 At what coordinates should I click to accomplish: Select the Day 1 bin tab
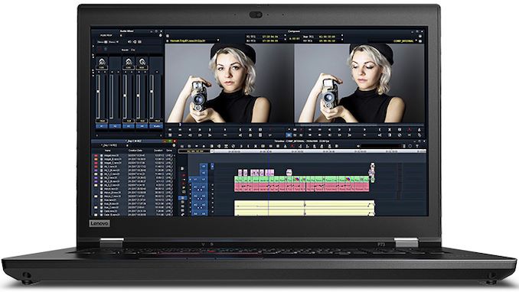tap(134, 141)
